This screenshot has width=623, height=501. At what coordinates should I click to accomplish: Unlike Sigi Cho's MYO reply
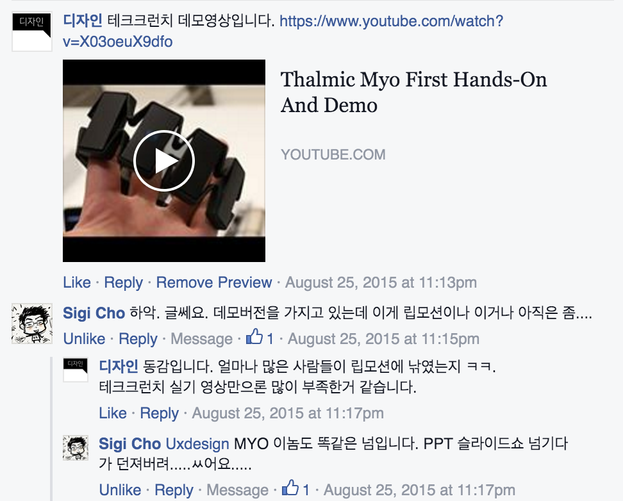120,490
